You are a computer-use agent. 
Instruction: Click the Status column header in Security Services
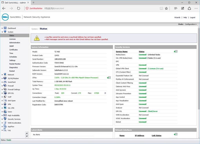click(141, 52)
